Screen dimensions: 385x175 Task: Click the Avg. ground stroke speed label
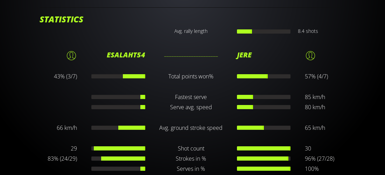click(191, 128)
